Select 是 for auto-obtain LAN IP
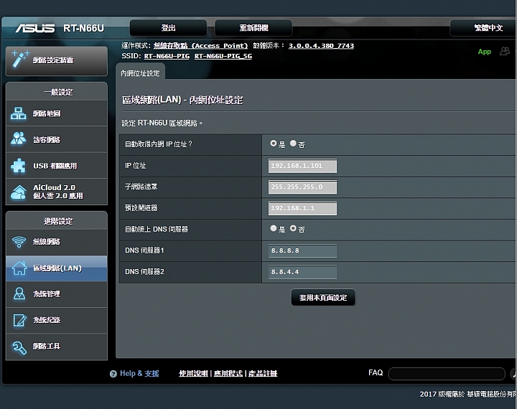The image size is (517, 409). click(x=273, y=144)
